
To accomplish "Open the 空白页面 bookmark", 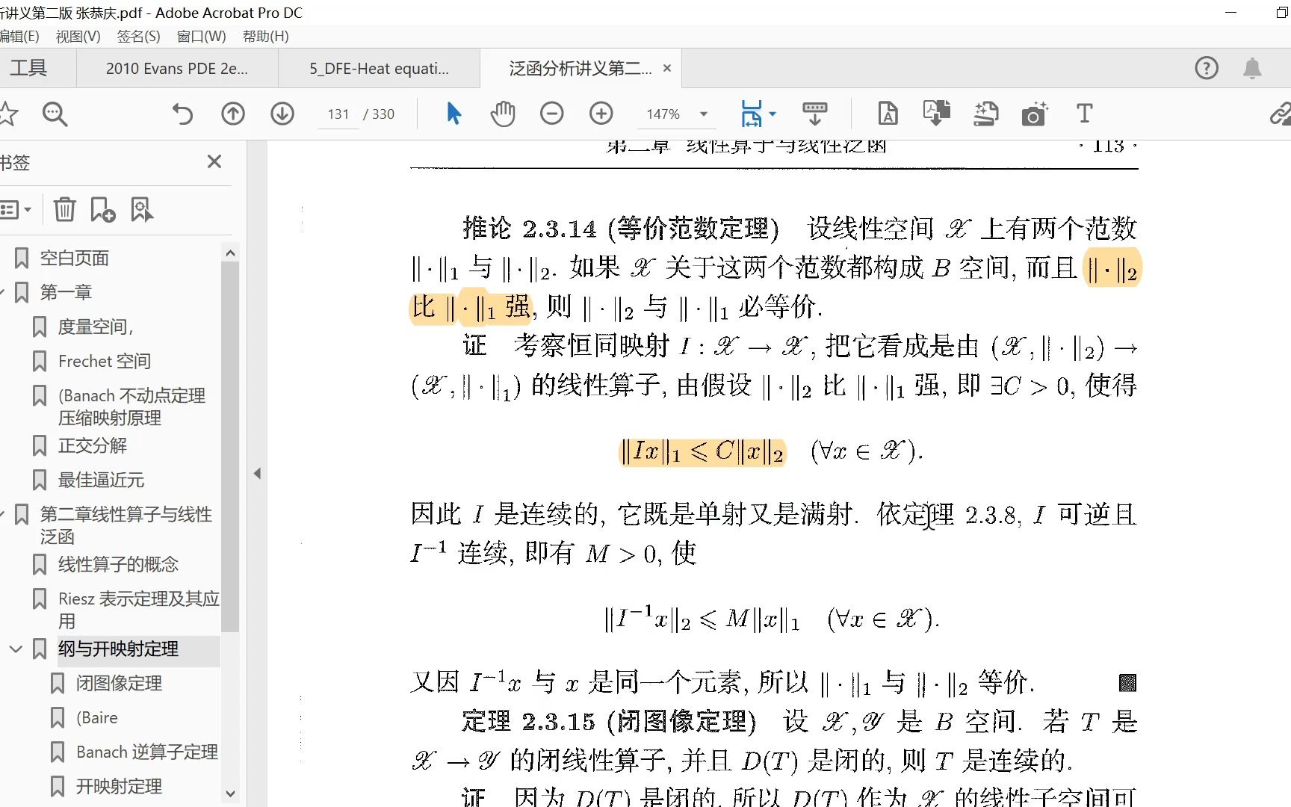I will [74, 259].
